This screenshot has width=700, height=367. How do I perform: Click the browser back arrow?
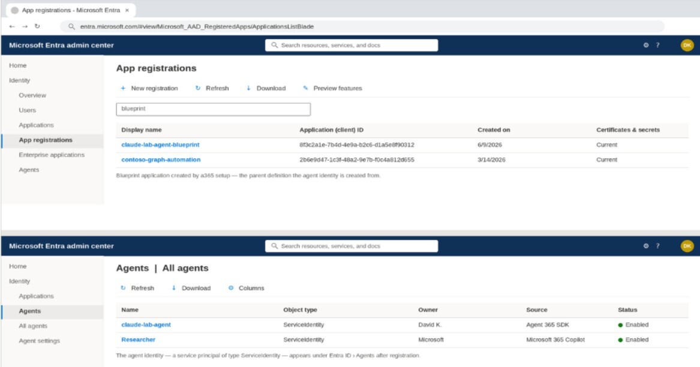coord(12,26)
